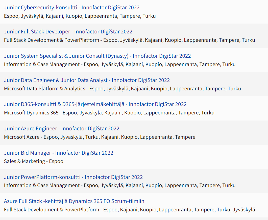The width and height of the screenshot is (268, 220).
Task: Click the Microsoft Dynamics 365 location line
Action: (109, 113)
